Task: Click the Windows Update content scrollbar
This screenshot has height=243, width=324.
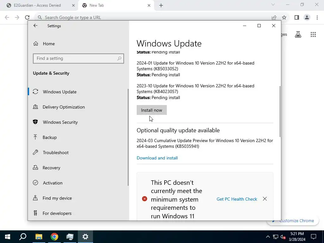Action: (280, 112)
